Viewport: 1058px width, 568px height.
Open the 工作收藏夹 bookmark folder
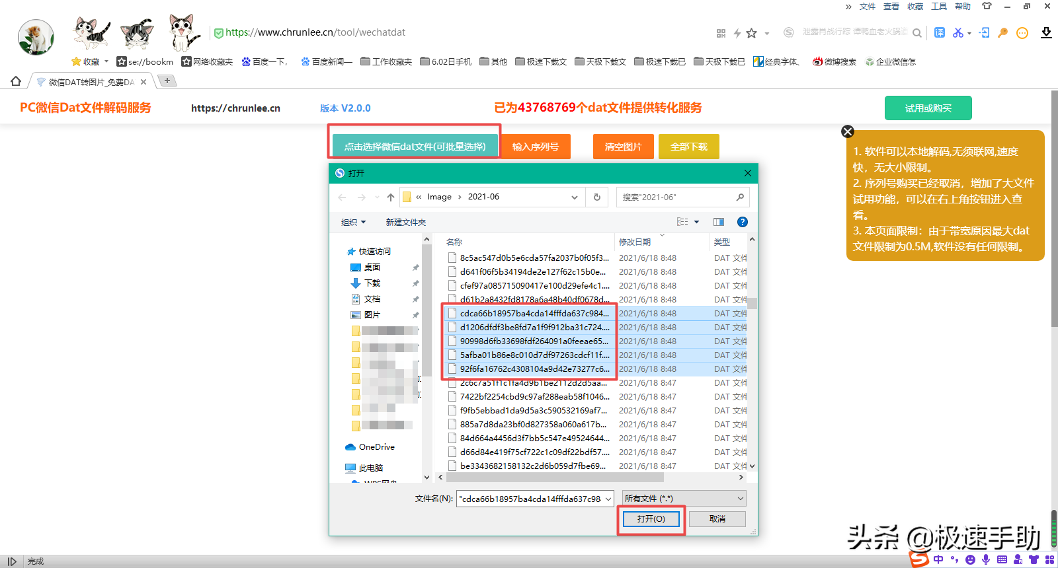[387, 61]
